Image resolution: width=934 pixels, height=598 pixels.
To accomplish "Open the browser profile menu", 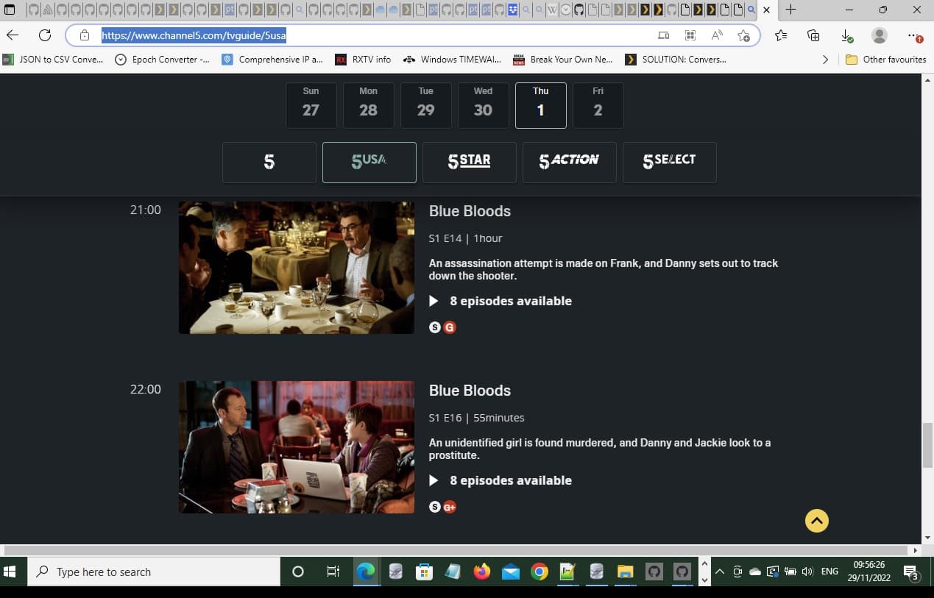I will (x=879, y=35).
